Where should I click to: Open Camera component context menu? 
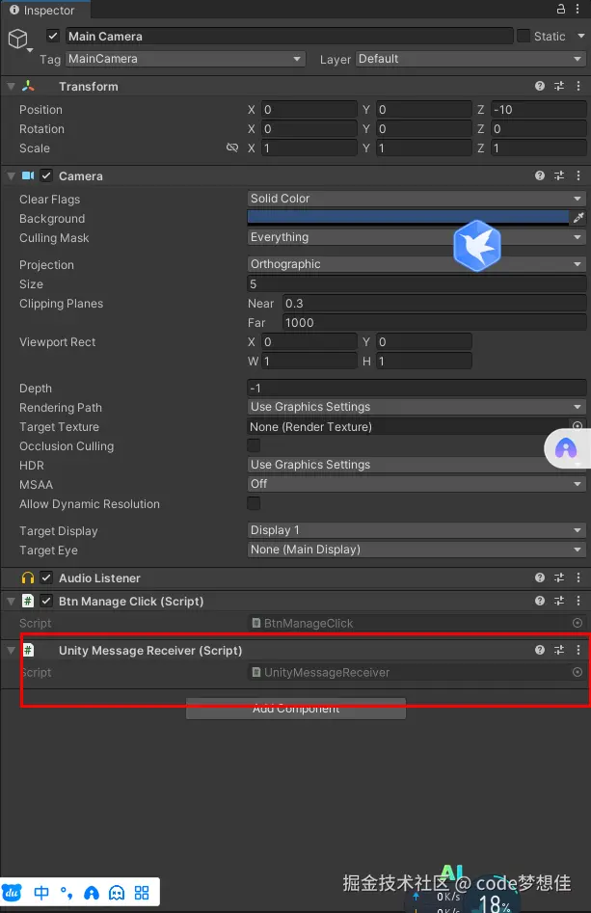pyautogui.click(x=578, y=175)
